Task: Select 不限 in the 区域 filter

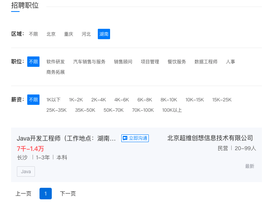Action: tap(33, 34)
